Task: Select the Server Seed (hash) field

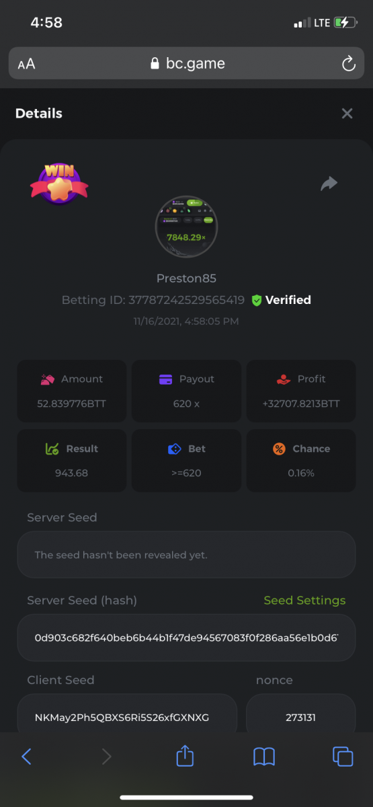Action: pyautogui.click(x=186, y=637)
